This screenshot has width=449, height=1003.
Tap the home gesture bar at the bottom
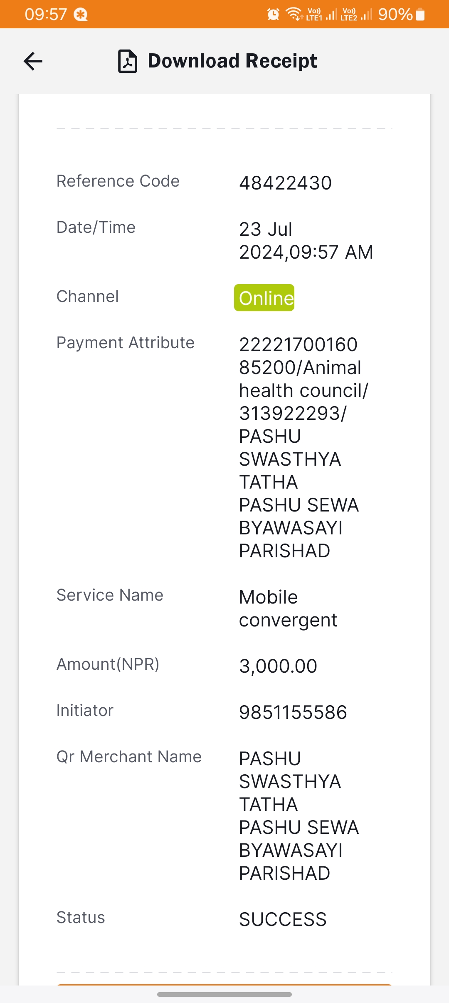pyautogui.click(x=224, y=994)
